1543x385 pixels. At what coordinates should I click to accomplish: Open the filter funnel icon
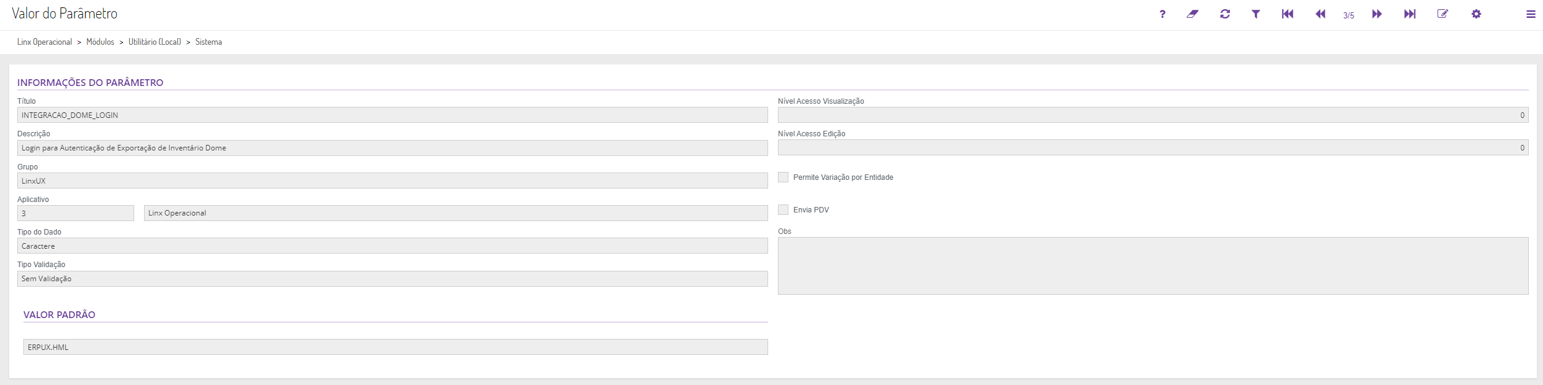[x=1256, y=14]
